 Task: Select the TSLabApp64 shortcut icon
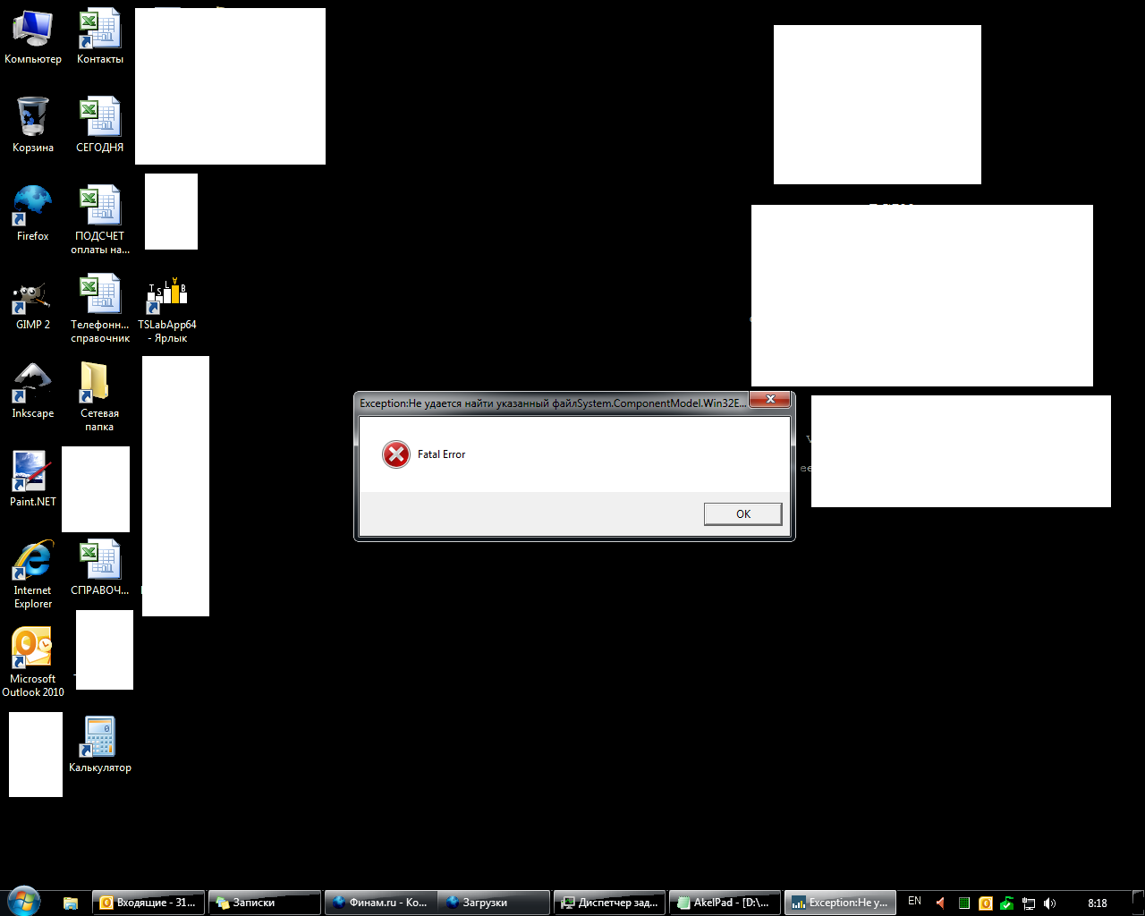point(167,309)
